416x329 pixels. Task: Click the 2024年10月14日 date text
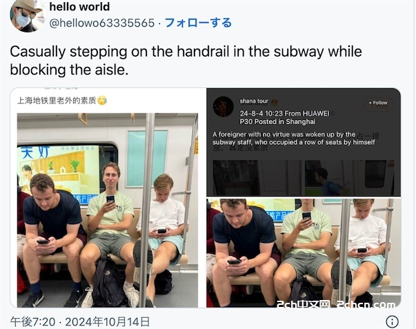tap(108, 322)
